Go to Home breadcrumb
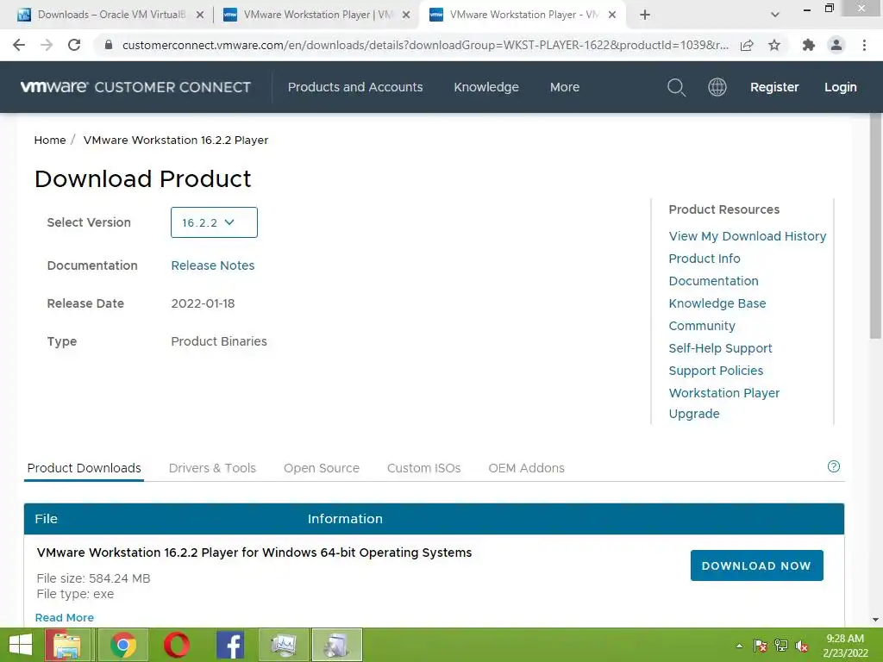This screenshot has height=662, width=883. click(50, 141)
